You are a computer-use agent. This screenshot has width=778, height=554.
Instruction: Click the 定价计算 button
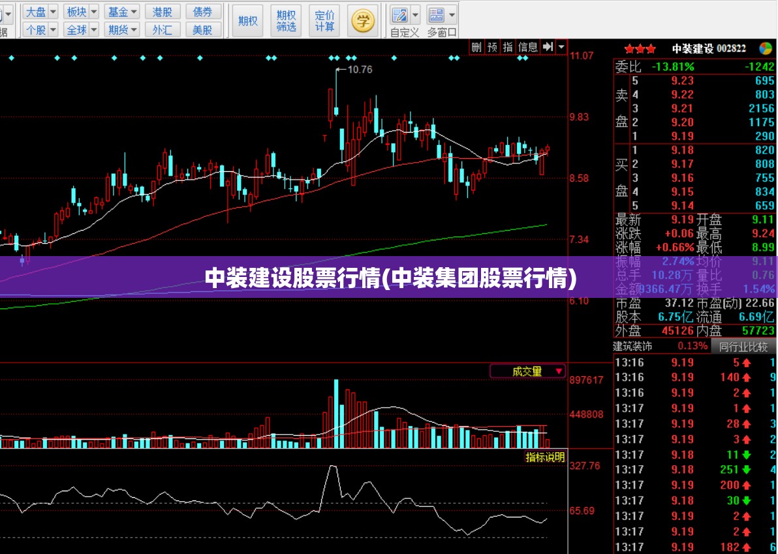[324, 21]
